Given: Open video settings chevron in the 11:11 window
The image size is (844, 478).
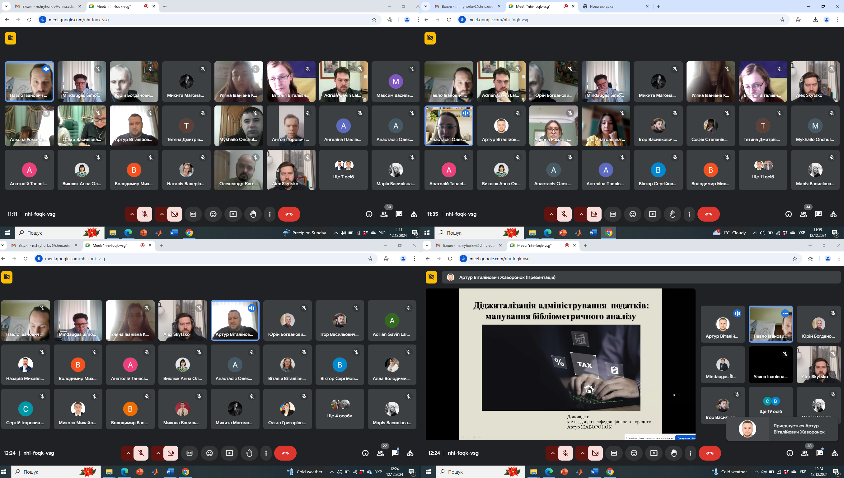Looking at the screenshot, I should (162, 214).
